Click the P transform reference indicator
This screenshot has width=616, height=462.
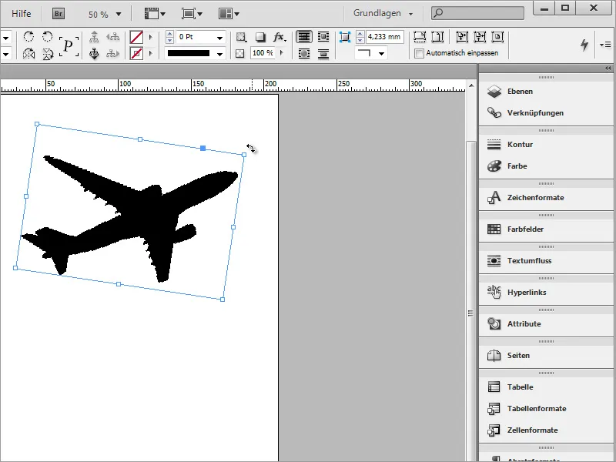(69, 46)
